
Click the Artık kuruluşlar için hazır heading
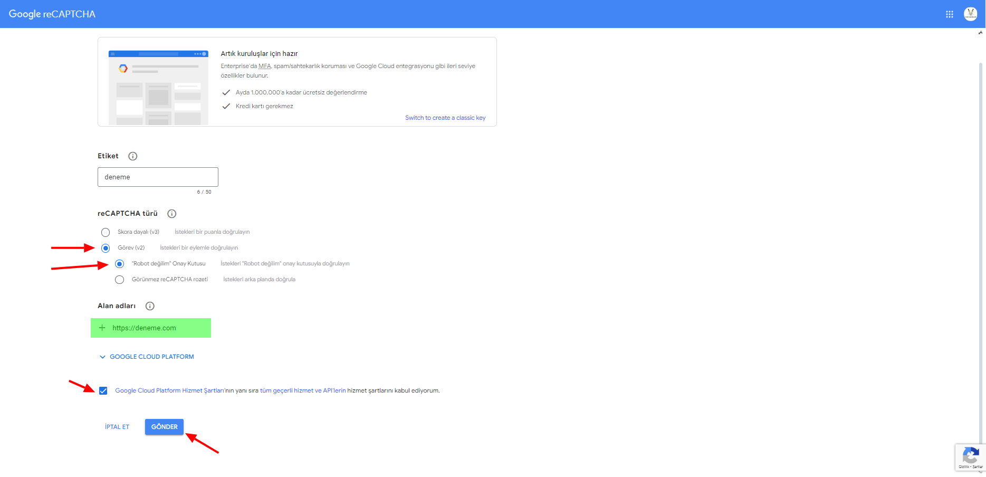point(259,53)
